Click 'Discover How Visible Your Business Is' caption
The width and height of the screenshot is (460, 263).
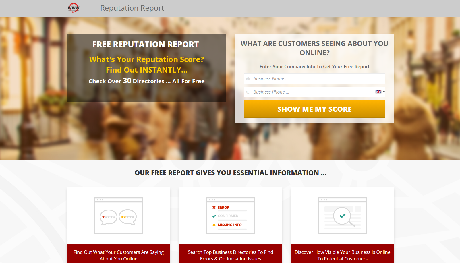click(343, 255)
